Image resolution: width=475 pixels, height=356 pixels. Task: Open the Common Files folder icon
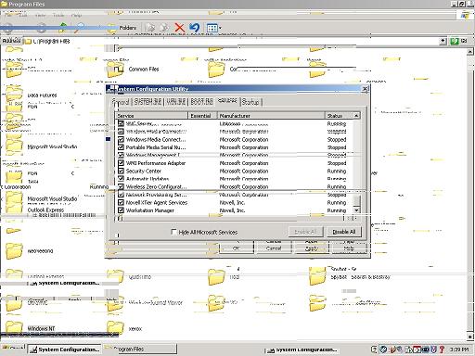pyautogui.click(x=115, y=70)
